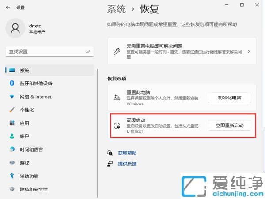
Task: Click the 初始化电脑 button
Action: tap(230, 98)
